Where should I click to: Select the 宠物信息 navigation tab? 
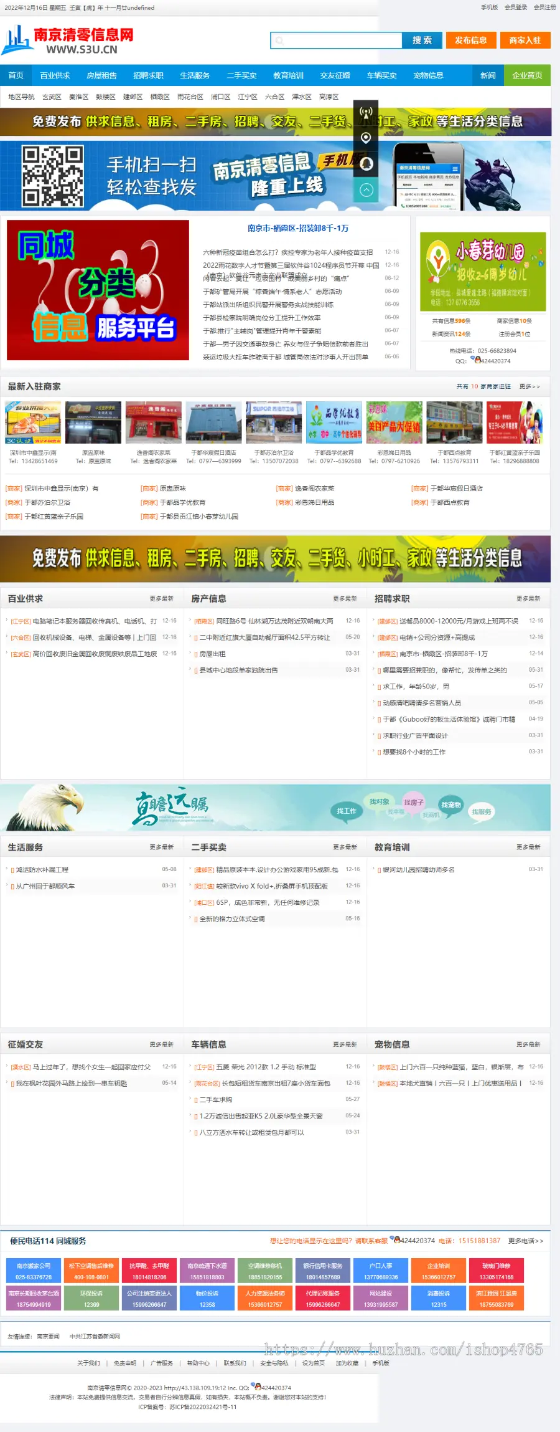coord(429,75)
